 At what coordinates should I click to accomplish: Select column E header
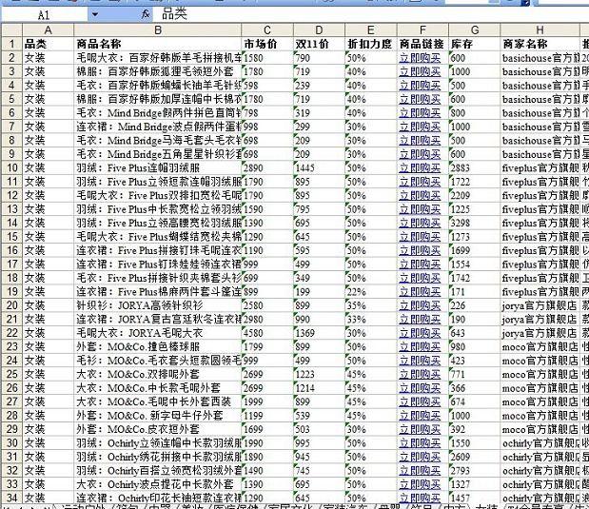(x=371, y=30)
